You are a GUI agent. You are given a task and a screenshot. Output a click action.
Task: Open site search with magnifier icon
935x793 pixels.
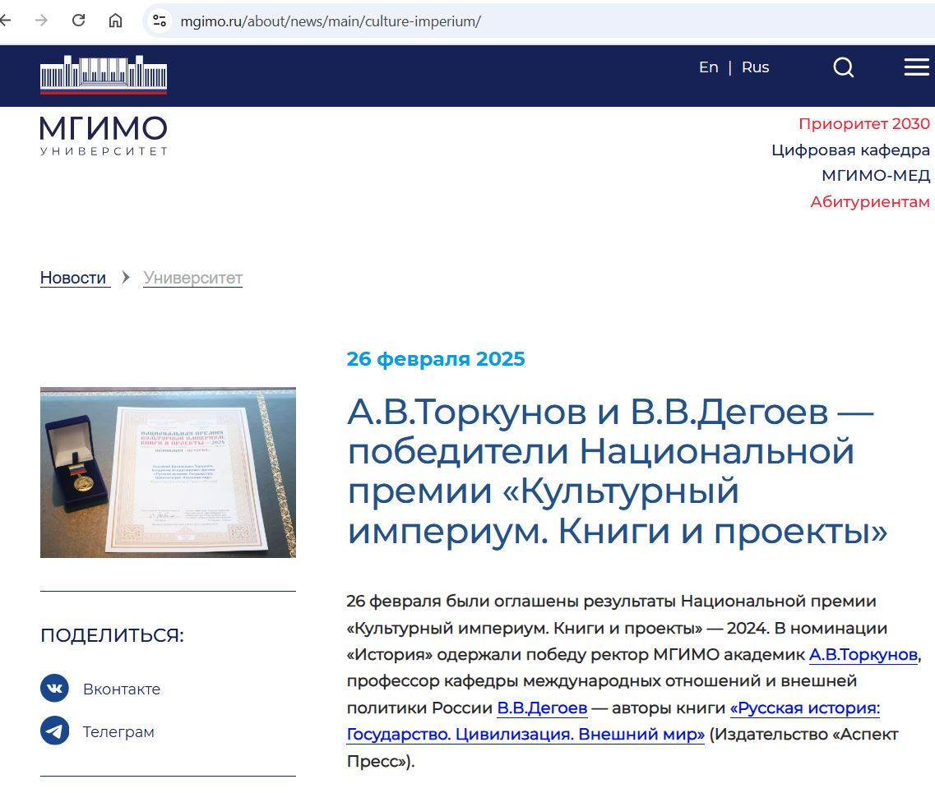click(x=843, y=67)
